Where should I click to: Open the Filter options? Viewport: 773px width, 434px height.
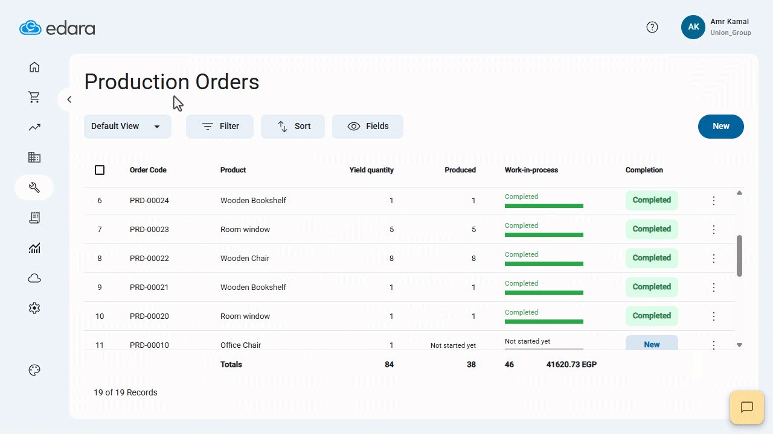coord(220,127)
